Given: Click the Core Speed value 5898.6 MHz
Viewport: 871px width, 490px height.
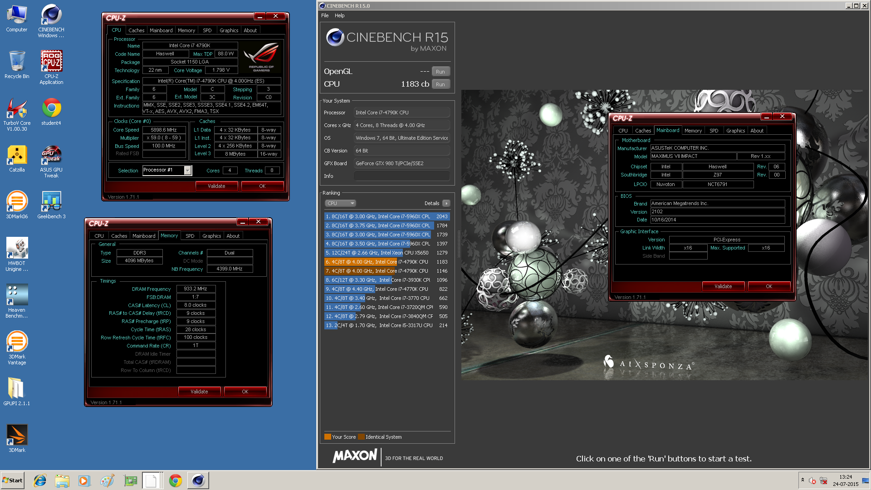Looking at the screenshot, I should [164, 130].
